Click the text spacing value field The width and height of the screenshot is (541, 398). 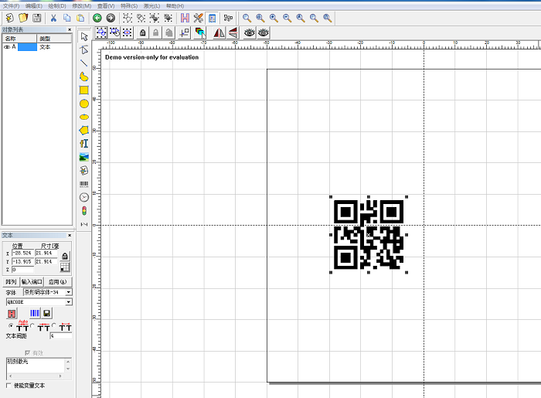pyautogui.click(x=61, y=335)
